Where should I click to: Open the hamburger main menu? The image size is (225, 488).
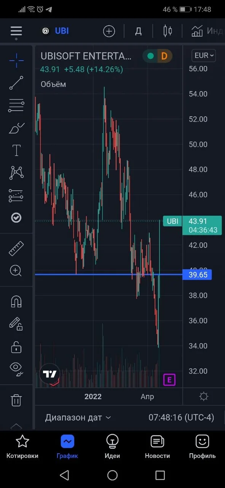pyautogui.click(x=16, y=31)
